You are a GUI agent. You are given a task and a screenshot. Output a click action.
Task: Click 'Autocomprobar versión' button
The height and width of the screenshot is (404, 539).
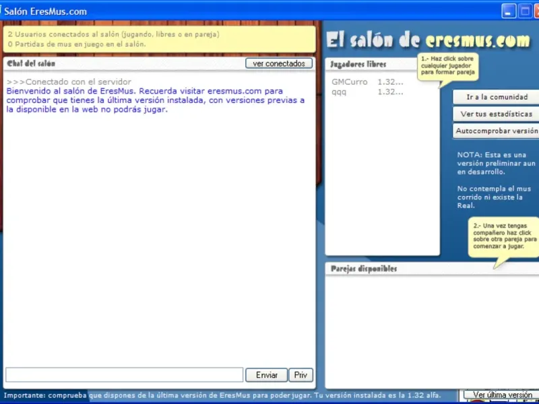[x=497, y=131]
